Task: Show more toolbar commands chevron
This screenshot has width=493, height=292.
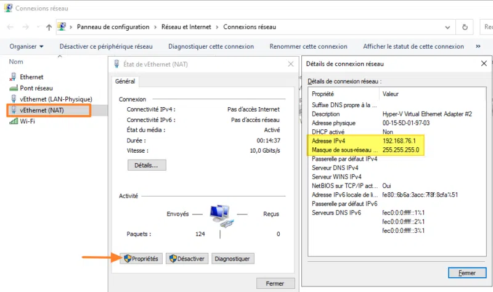Action: pyautogui.click(x=478, y=46)
